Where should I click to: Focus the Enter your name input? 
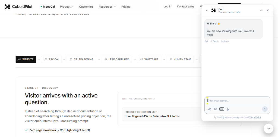(237, 101)
